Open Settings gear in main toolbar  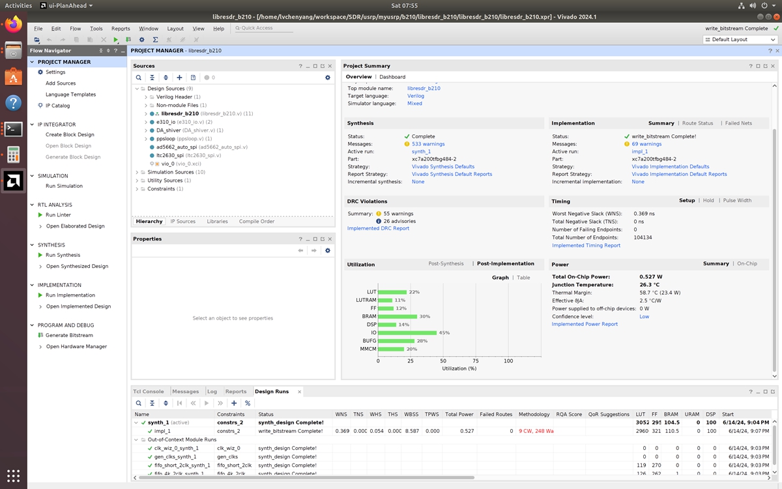click(x=142, y=40)
